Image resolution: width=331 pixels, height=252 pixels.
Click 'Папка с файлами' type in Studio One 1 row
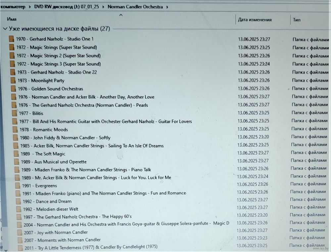[311, 39]
